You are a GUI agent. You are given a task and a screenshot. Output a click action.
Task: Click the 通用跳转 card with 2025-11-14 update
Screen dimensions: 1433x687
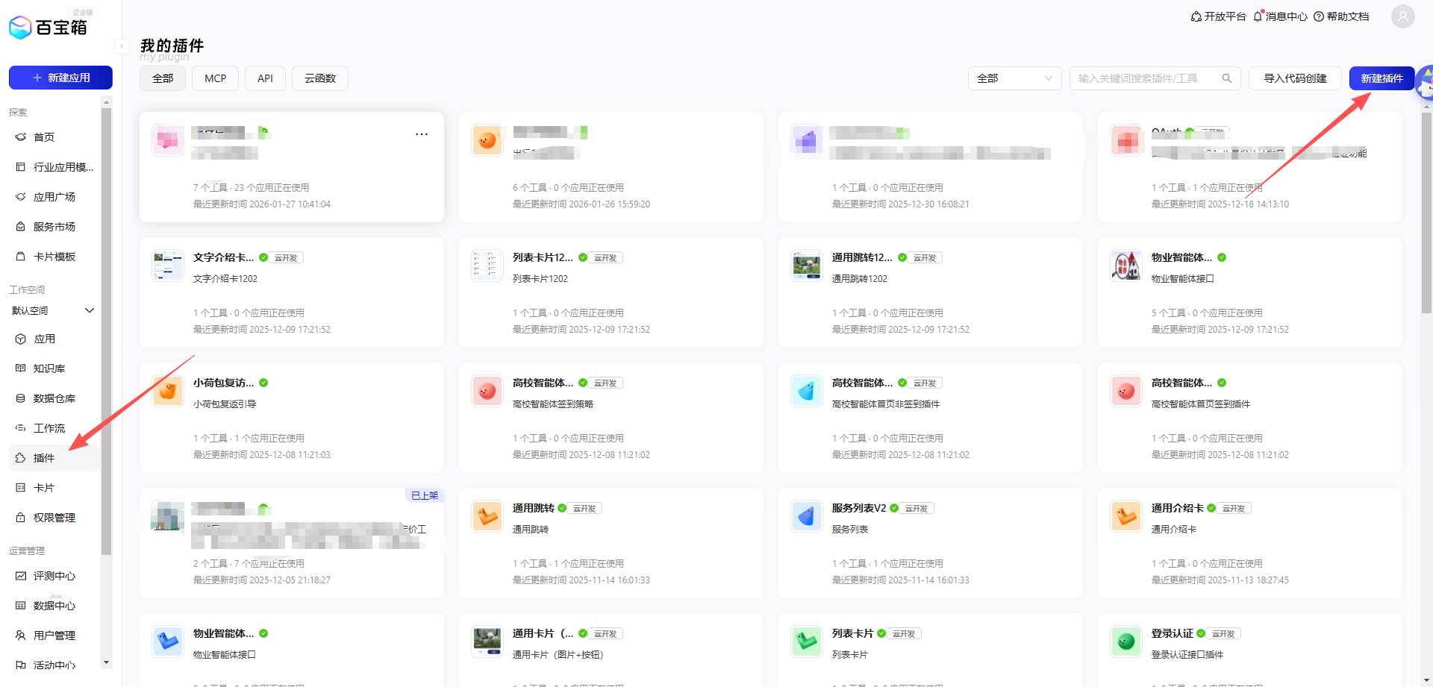click(611, 543)
